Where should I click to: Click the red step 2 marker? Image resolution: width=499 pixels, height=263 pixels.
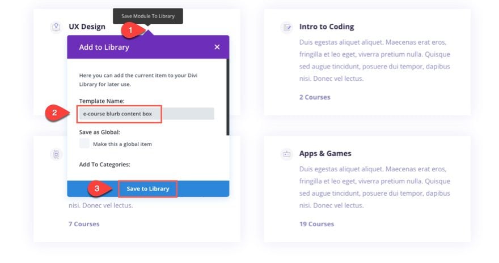tap(55, 113)
